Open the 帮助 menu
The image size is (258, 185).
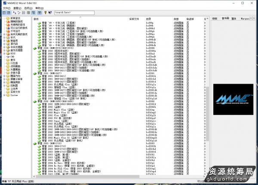point(40,8)
